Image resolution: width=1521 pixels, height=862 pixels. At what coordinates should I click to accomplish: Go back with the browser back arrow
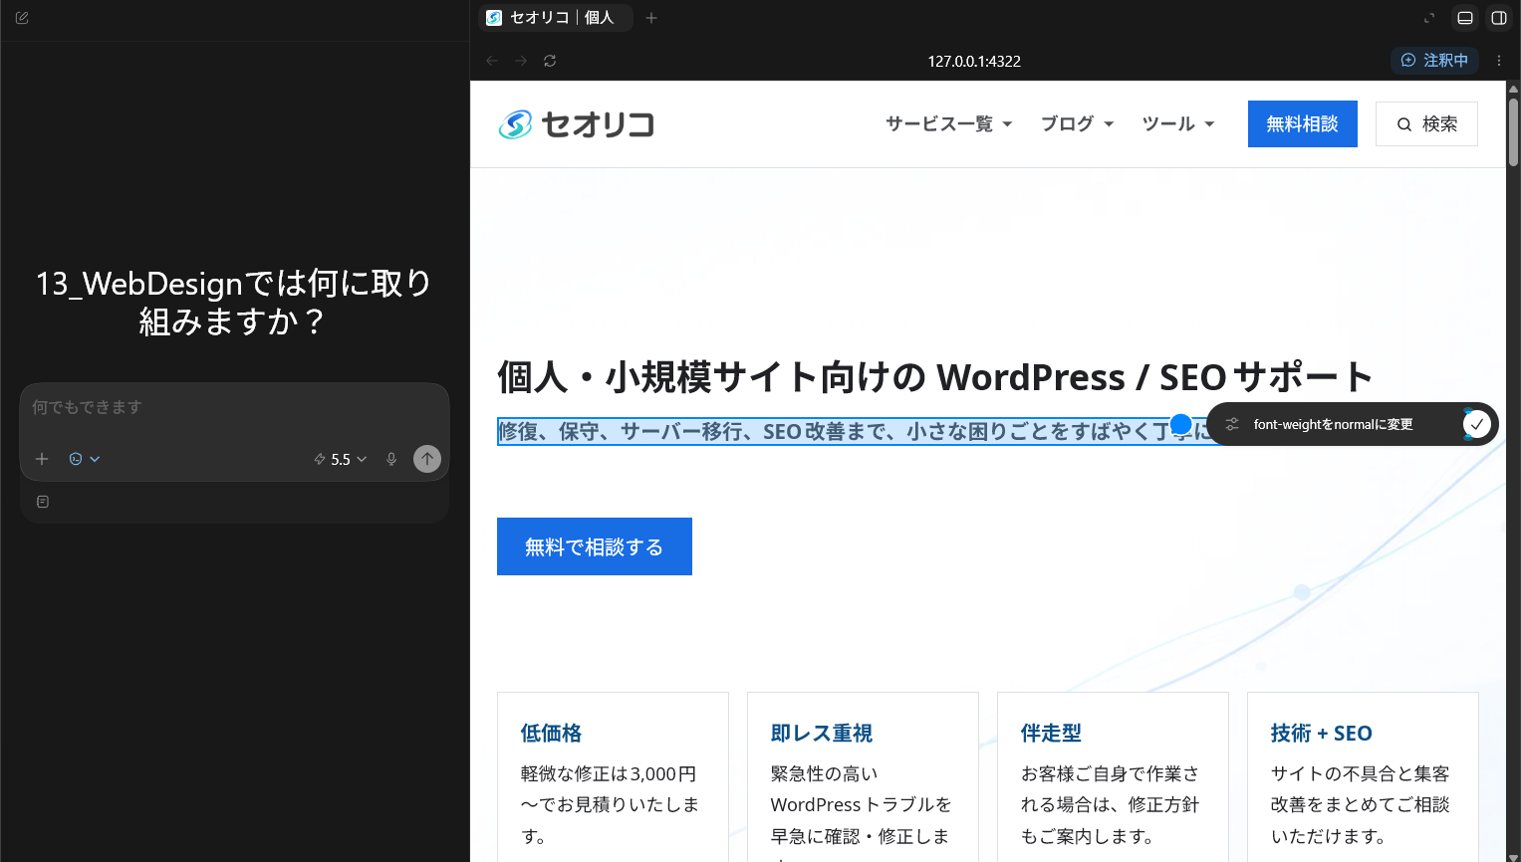point(492,61)
